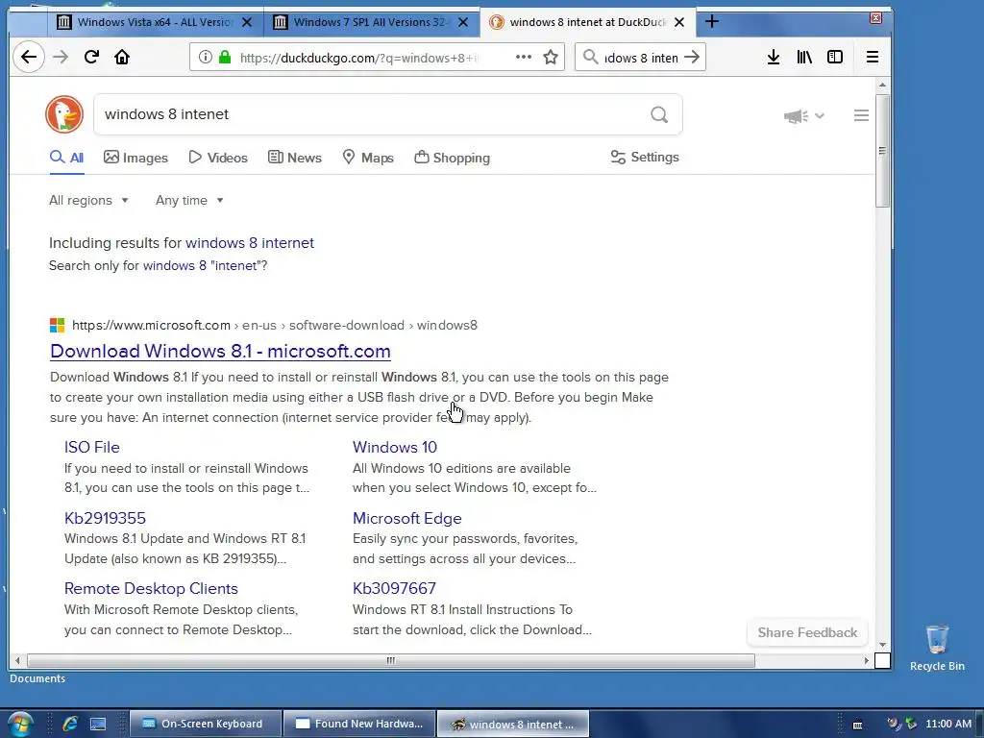Open the Kb2919355 sublink
The image size is (984, 738).
105,518
